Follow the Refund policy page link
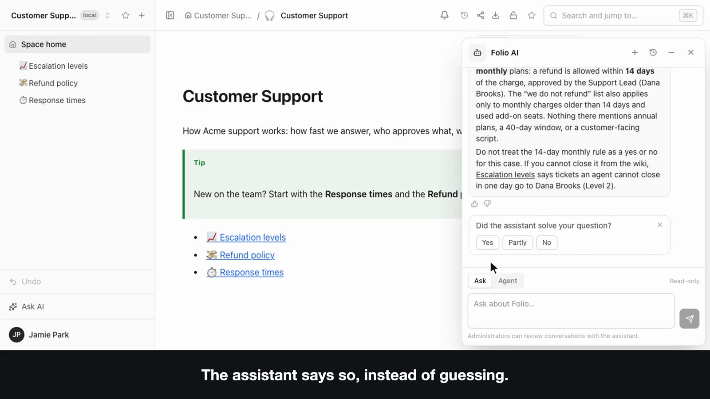This screenshot has width=710, height=399. 241,255
